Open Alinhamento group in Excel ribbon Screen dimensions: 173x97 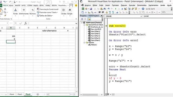[x=24, y=12]
